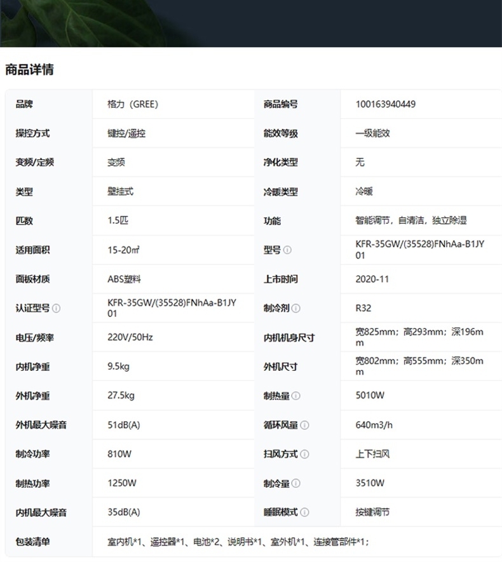Click the info icon next to 认证型号
502x562 pixels.
click(x=57, y=309)
